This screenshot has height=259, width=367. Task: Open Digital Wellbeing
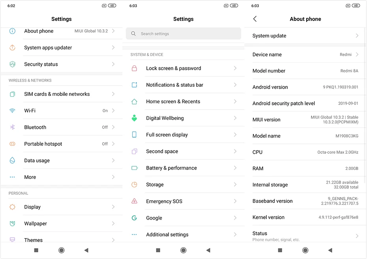[184, 118]
